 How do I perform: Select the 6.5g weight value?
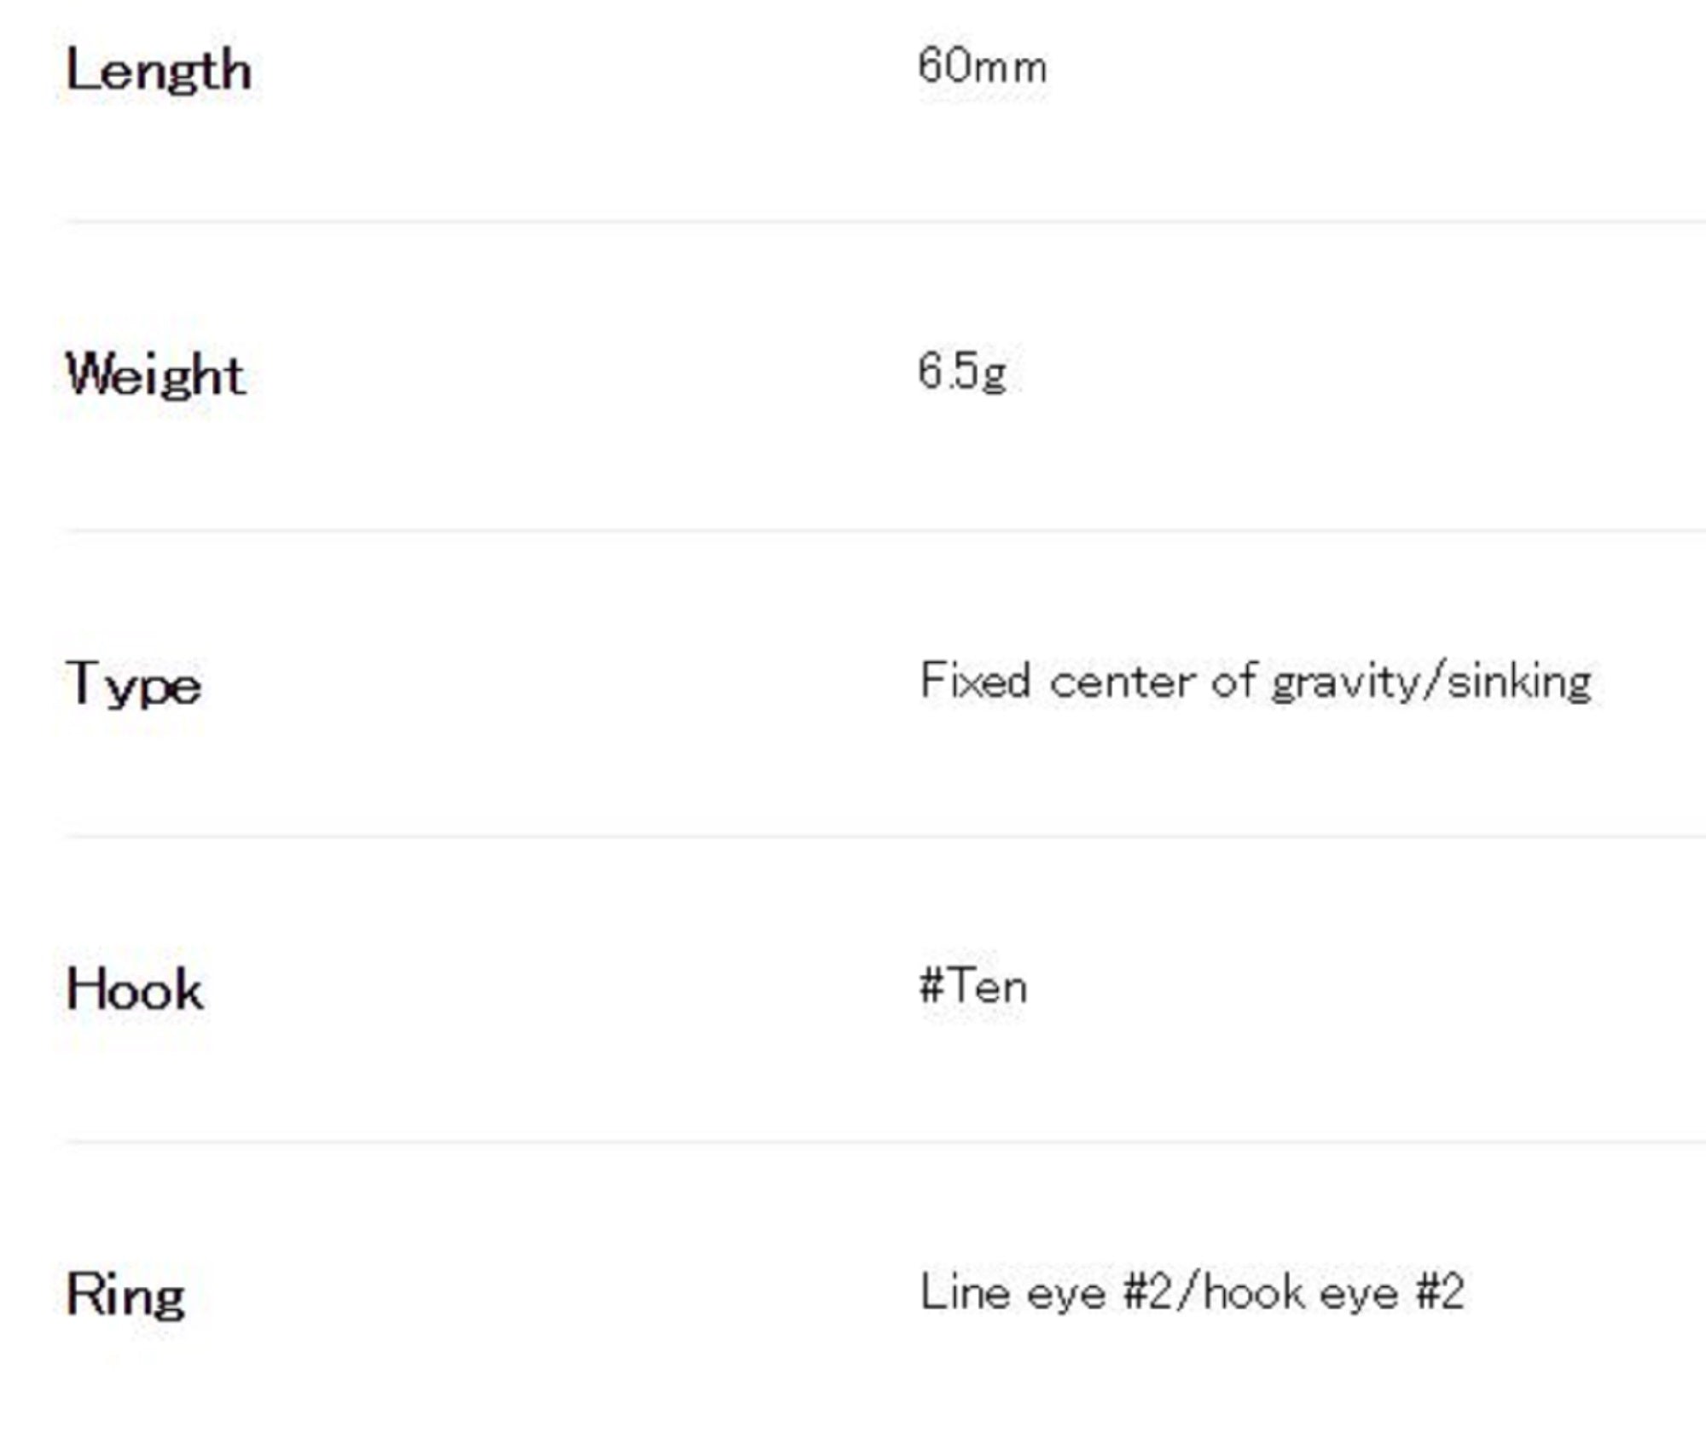point(961,373)
